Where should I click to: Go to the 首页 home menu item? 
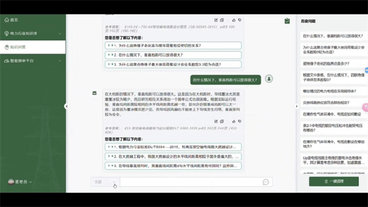(x=33, y=20)
